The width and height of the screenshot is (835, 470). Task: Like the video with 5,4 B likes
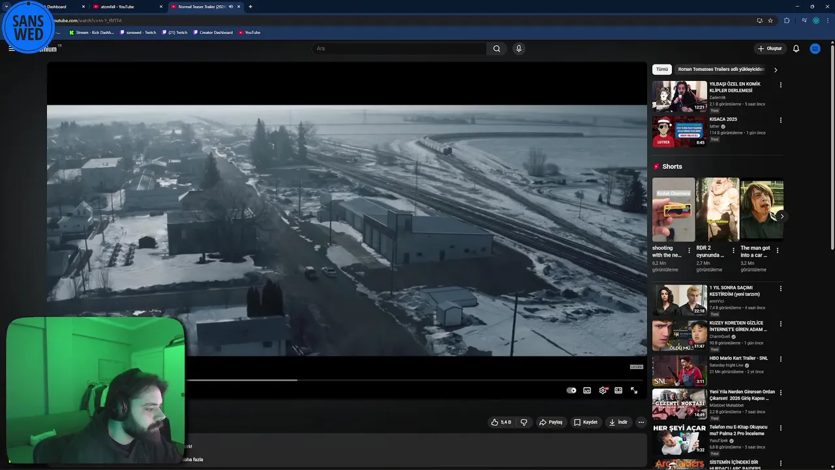click(x=501, y=422)
